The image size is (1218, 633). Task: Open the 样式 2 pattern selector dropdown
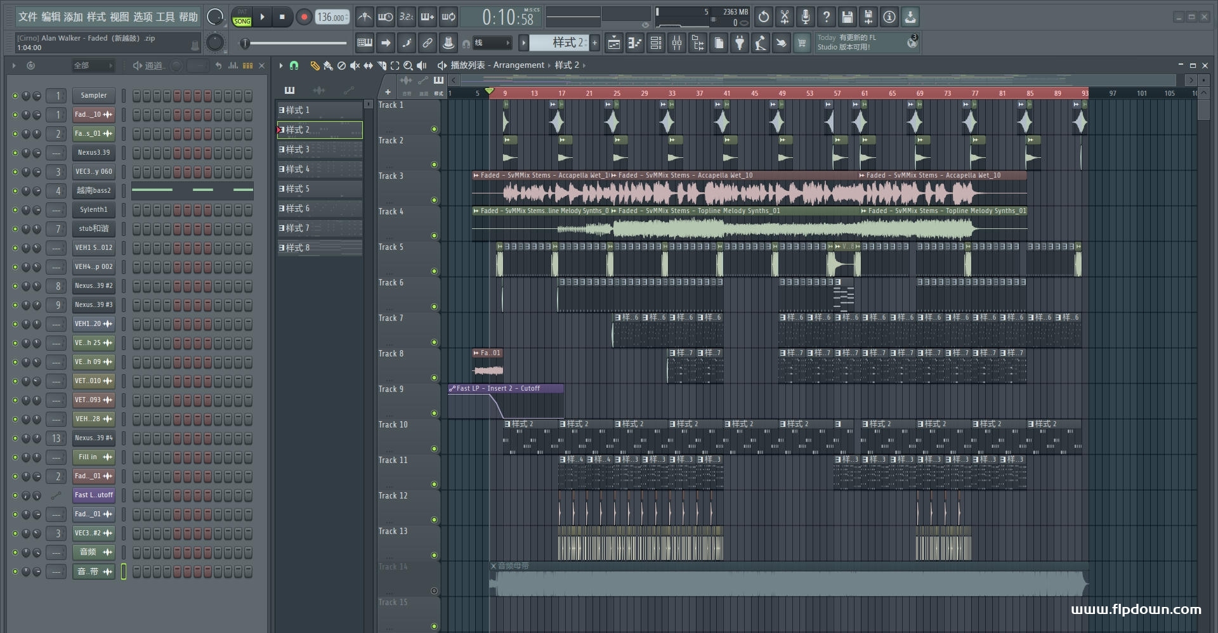(x=558, y=43)
